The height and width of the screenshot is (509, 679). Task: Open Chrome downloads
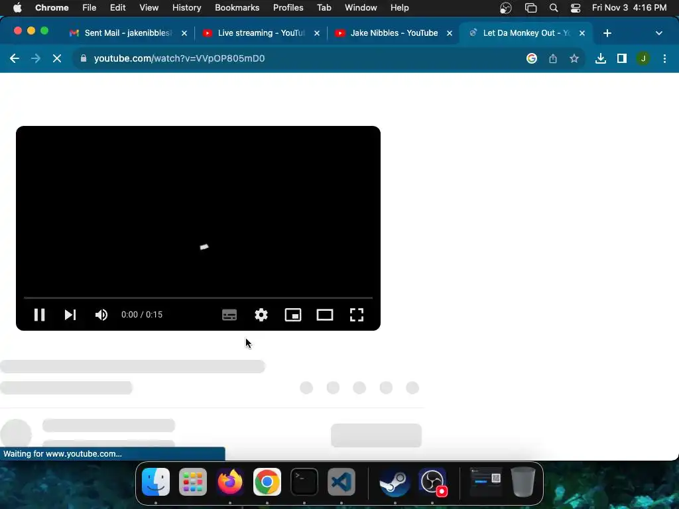[x=601, y=58]
